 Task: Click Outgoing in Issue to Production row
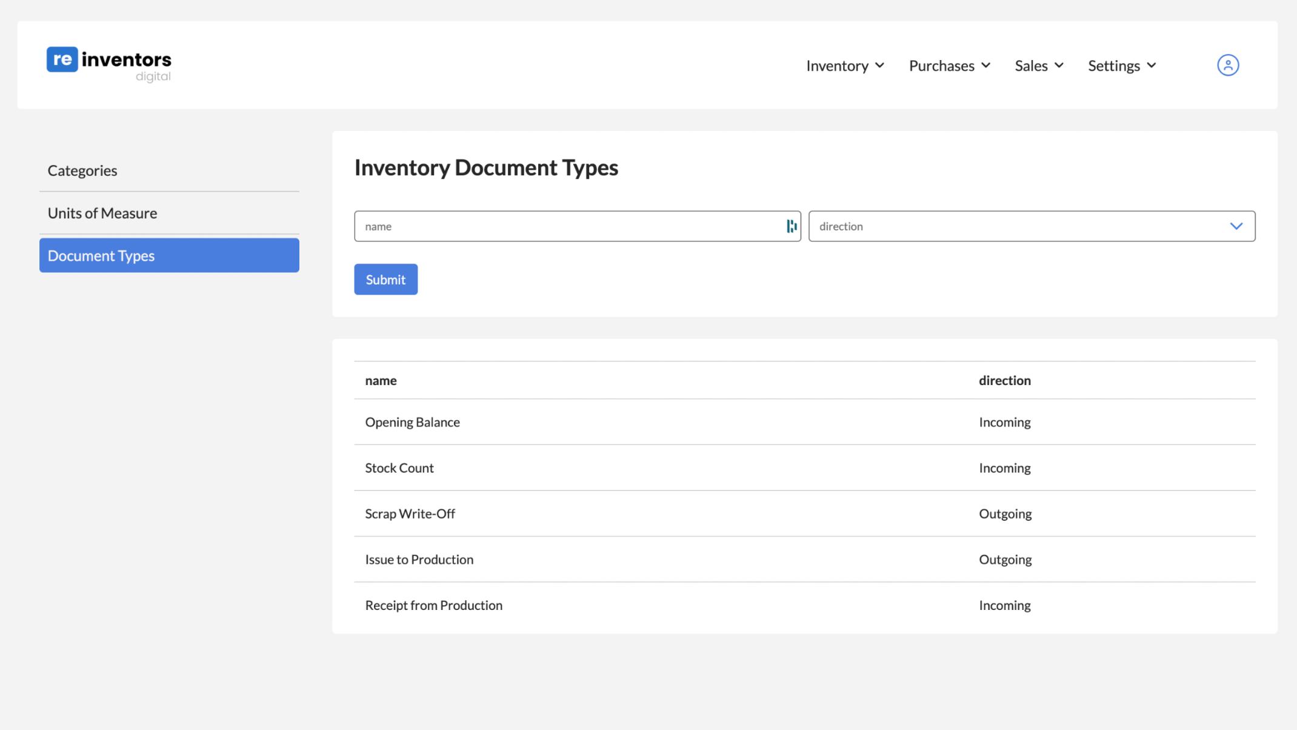[x=1005, y=559]
